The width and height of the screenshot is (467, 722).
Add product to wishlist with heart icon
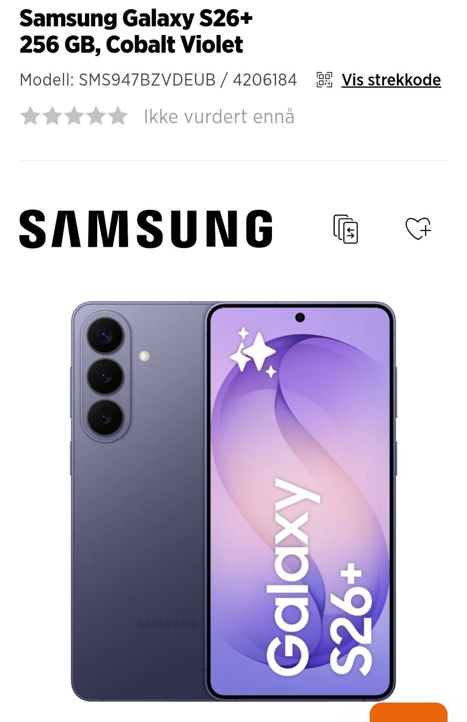pos(418,228)
